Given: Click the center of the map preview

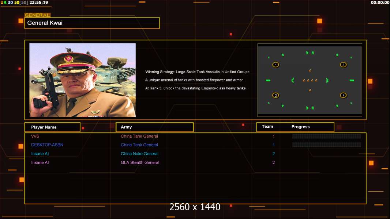Looking at the screenshot, I should pos(310,80).
